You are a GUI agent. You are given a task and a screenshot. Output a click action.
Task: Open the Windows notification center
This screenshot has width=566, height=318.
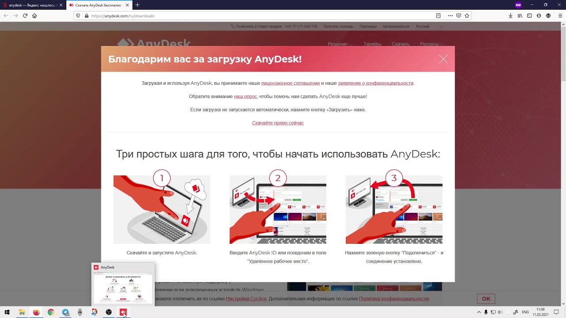[556, 312]
